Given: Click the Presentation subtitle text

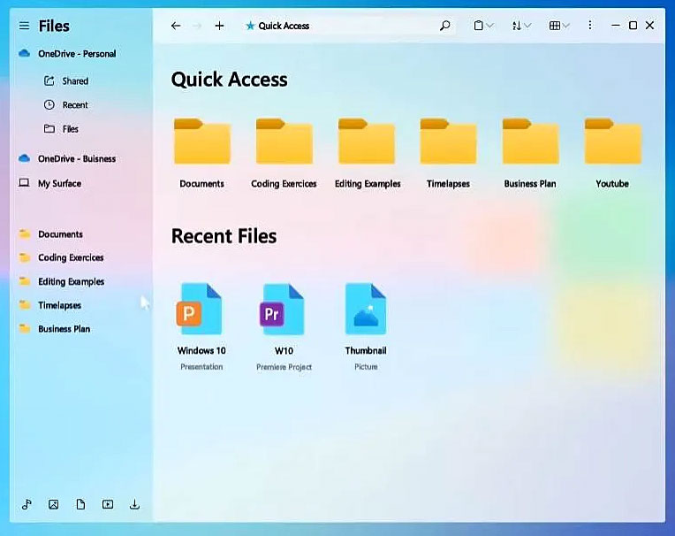Looking at the screenshot, I should point(201,367).
